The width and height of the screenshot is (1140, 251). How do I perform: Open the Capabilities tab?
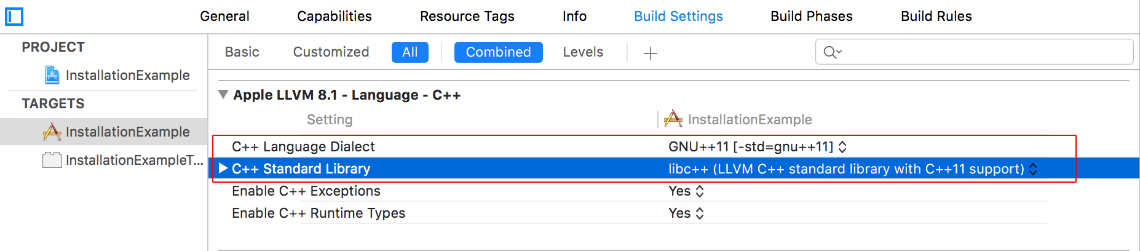click(x=334, y=16)
